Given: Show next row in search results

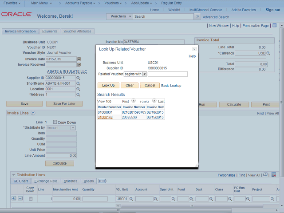Looking at the screenshot, I should (154, 101).
